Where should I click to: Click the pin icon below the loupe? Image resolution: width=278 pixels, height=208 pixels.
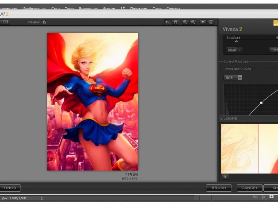[x=225, y=177]
